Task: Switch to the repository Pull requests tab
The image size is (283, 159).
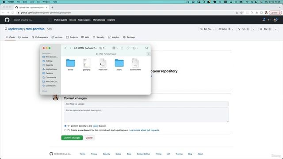Action: pos(40,37)
